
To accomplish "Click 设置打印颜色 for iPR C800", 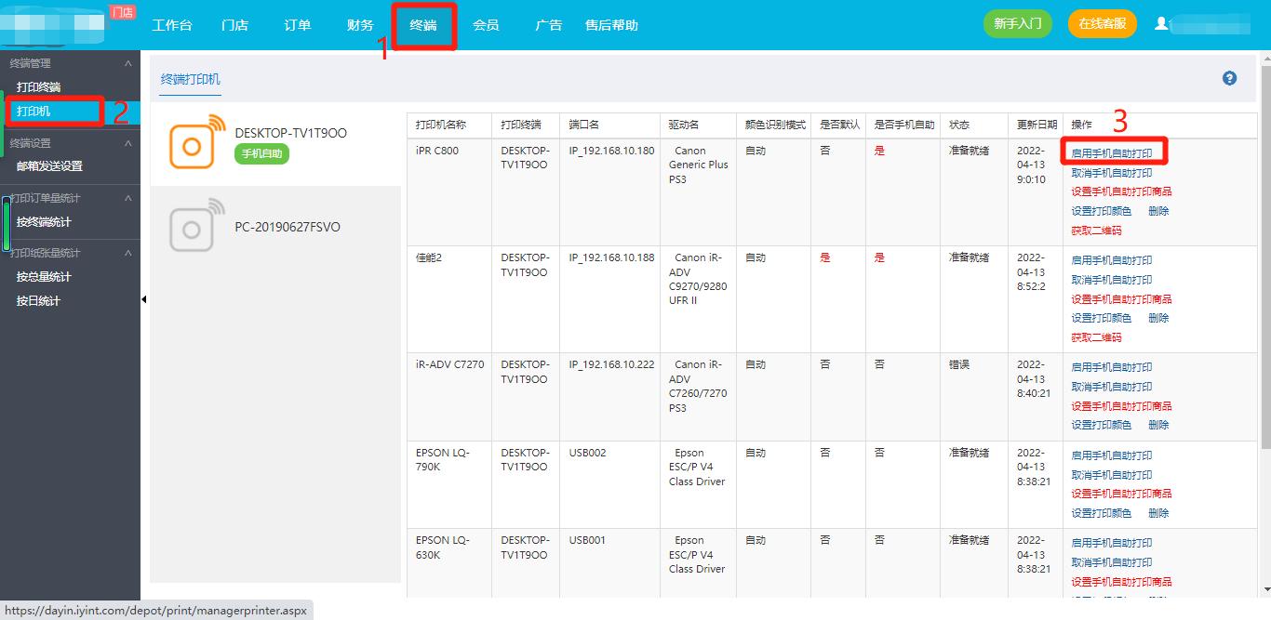I will [1101, 211].
